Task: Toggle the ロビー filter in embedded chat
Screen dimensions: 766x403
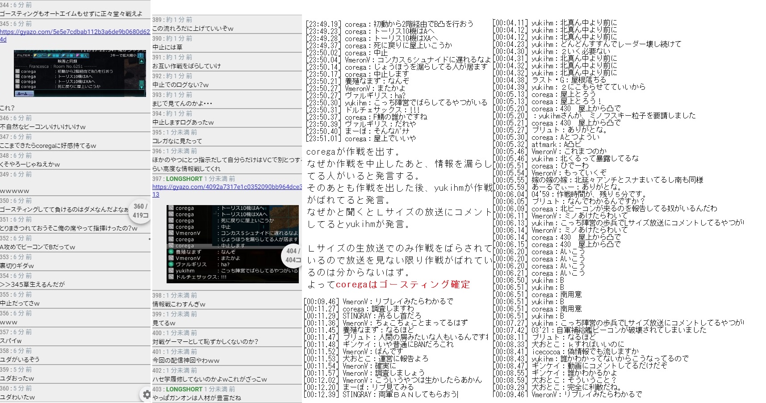Action: coord(40,56)
